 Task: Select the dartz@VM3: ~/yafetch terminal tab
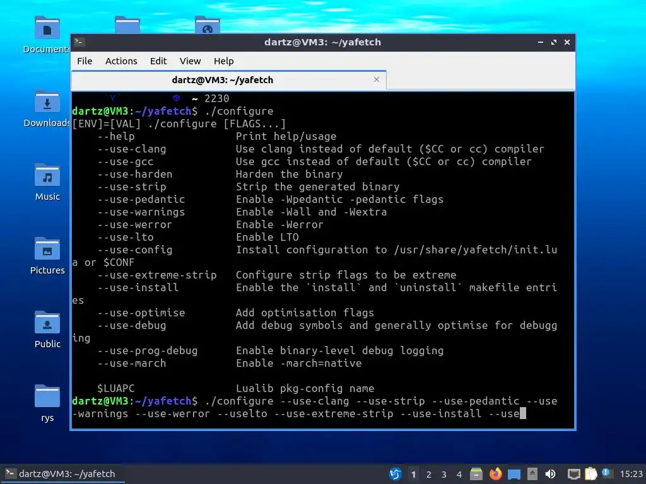[228, 80]
